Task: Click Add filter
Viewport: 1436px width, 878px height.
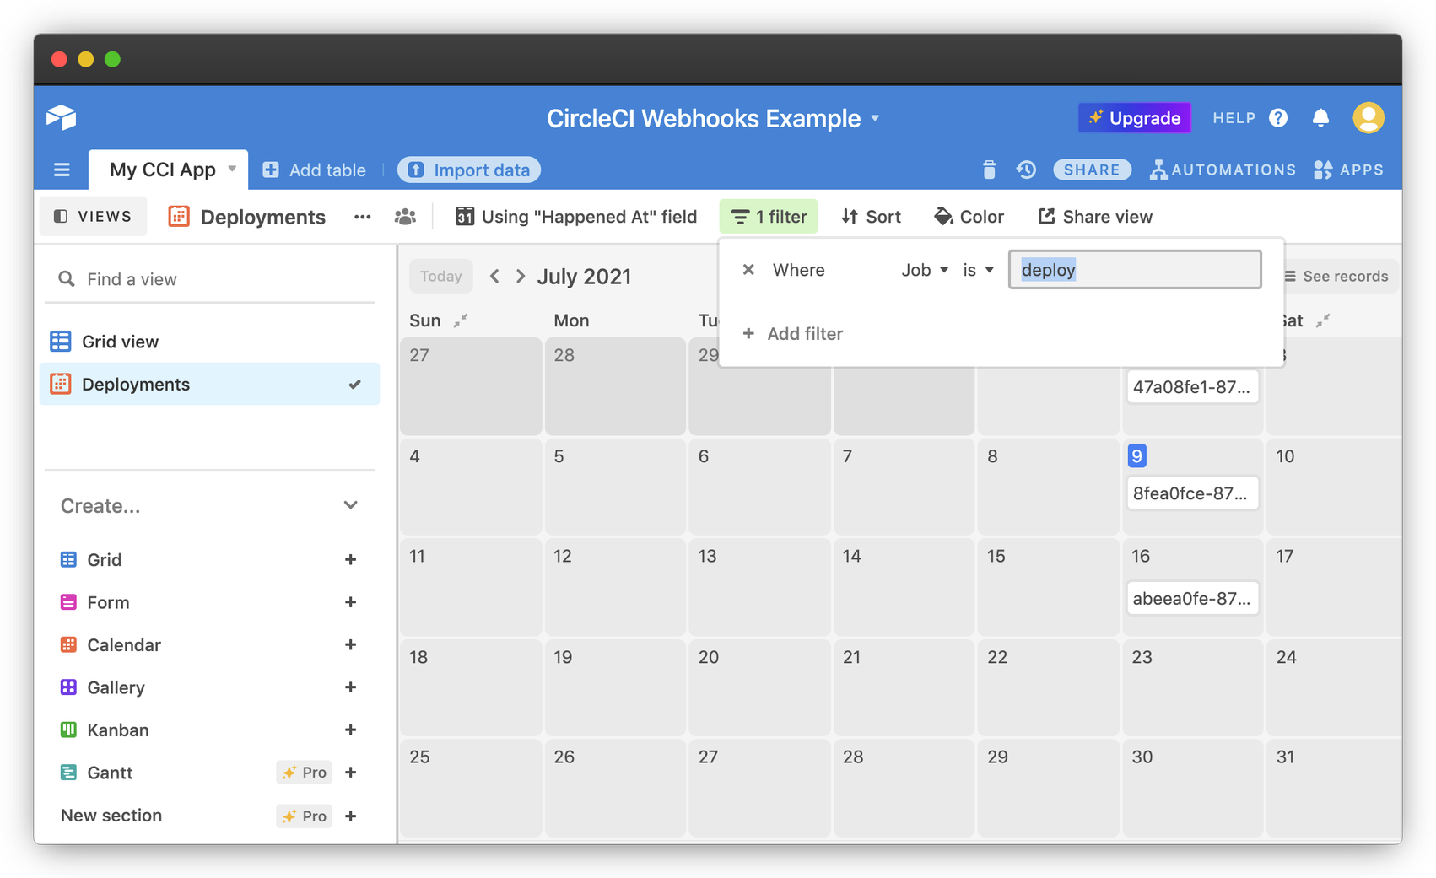Action: tap(792, 334)
